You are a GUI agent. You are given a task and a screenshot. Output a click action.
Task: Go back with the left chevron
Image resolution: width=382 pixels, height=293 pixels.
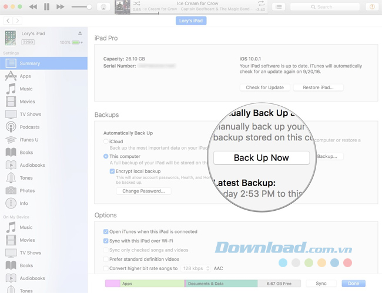pyautogui.click(x=8, y=21)
